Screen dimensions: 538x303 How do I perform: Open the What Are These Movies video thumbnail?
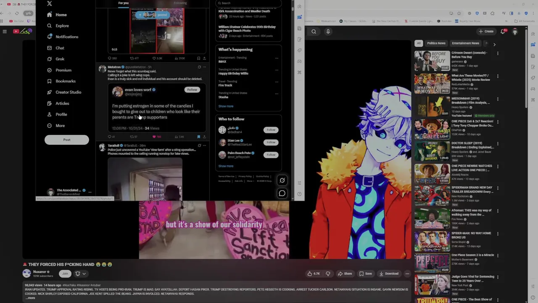(432, 84)
